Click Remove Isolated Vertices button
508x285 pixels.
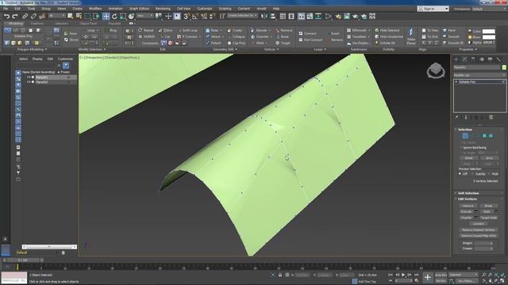pyautogui.click(x=479, y=230)
